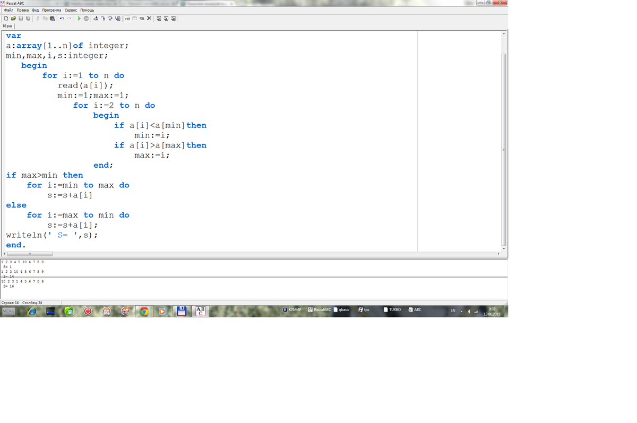Click the greyed-out Redo arrow icon
The width and height of the screenshot is (637, 423).
(x=69, y=19)
